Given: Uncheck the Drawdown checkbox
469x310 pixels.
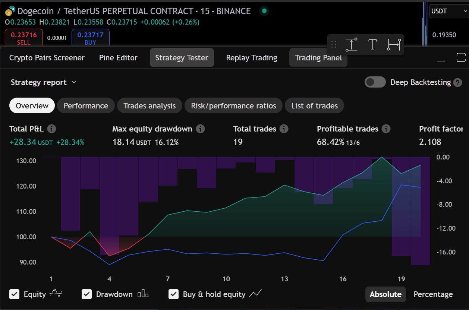Looking at the screenshot, I should (86, 294).
